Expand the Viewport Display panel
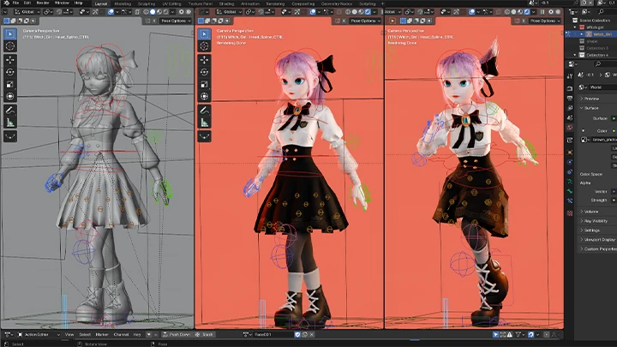This screenshot has height=347, width=617. 597,240
